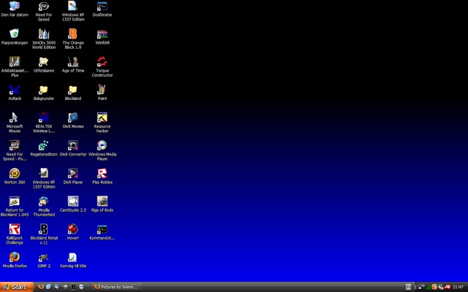The height and width of the screenshot is (292, 468).
Task: Select the Rigs of Rods shortcut
Action: coord(102,204)
